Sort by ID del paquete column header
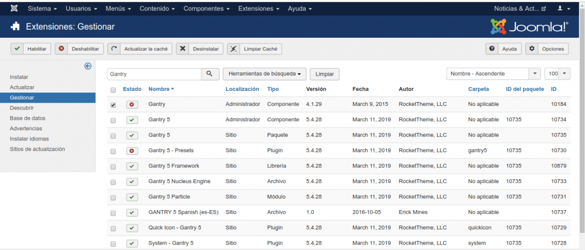Screen dimensions: 585x250 [525, 89]
